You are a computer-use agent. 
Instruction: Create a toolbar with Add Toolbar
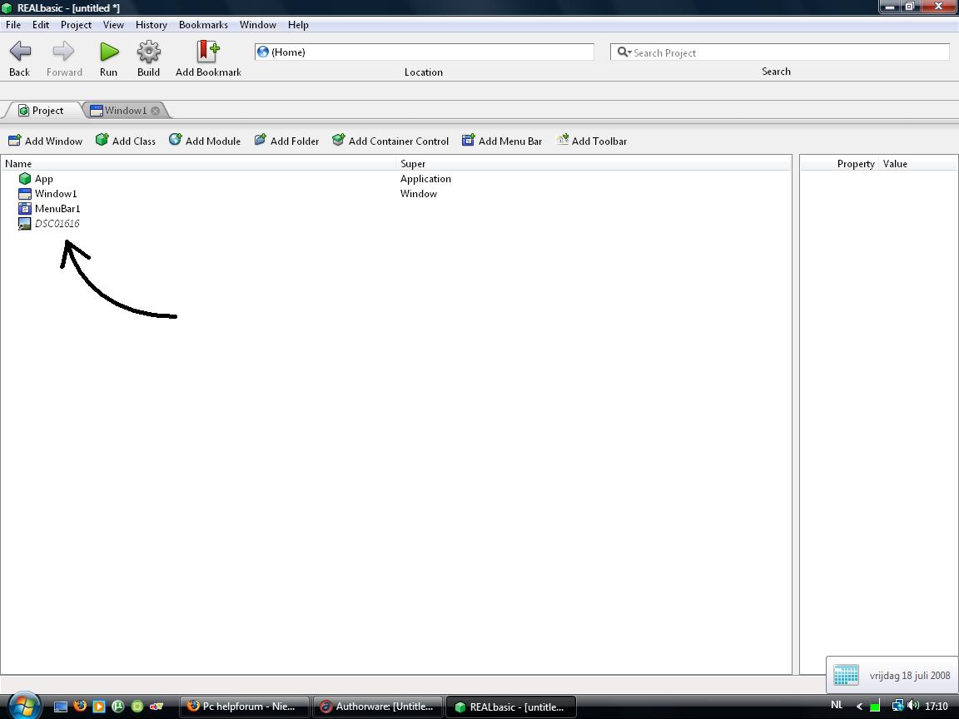click(591, 141)
